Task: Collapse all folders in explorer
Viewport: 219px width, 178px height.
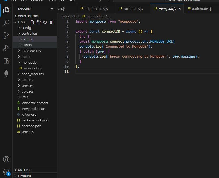Action: [51, 22]
